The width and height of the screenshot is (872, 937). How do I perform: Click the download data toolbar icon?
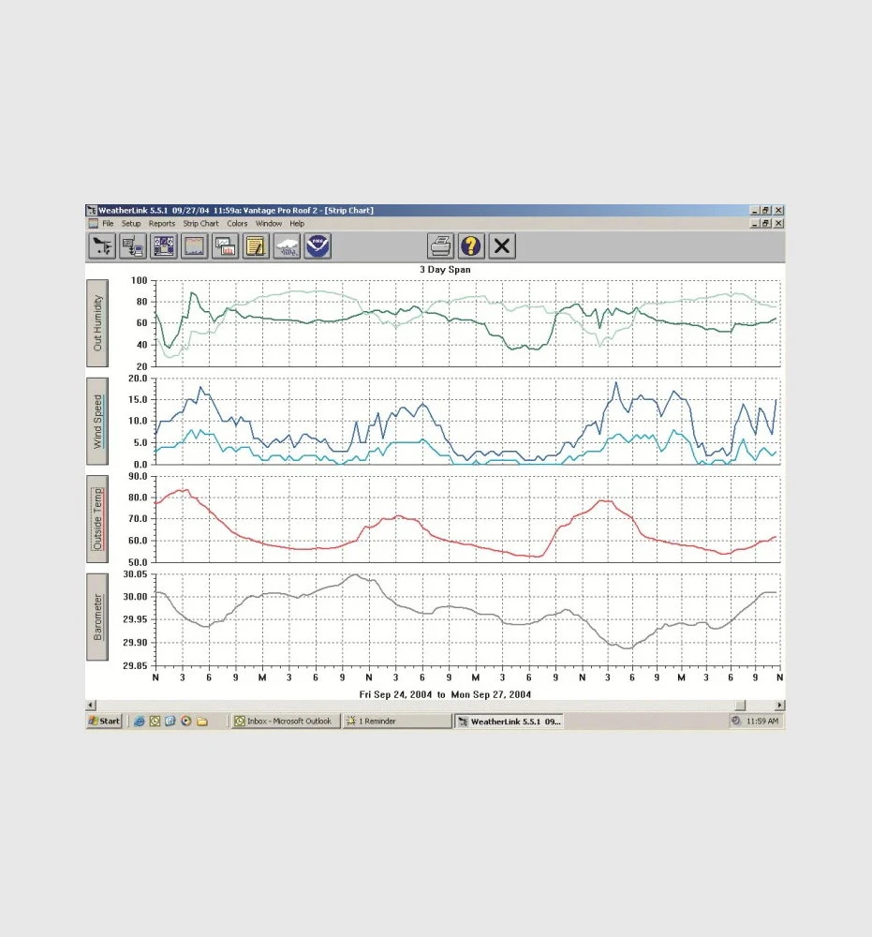[133, 246]
